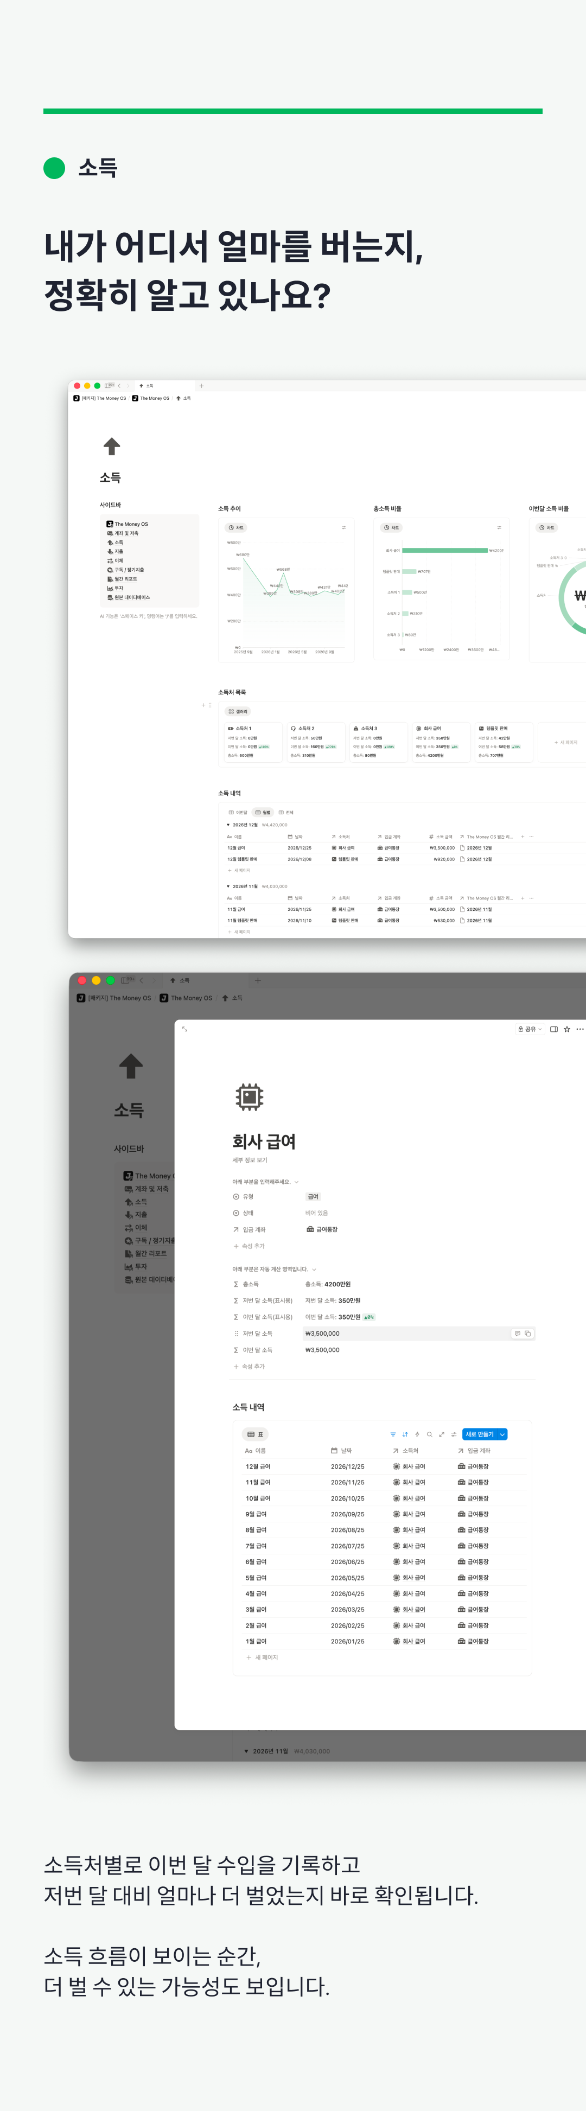Select the 차트 view tab of 소득 추이
Viewport: 586px width, 2111px height.
[x=236, y=528]
